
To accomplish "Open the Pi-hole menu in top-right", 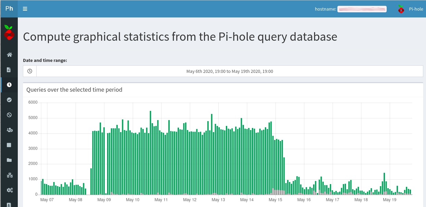I will 416,9.
